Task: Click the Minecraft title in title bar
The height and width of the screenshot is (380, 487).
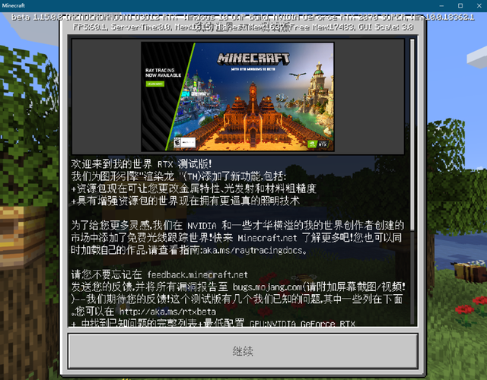Action: pos(14,5)
